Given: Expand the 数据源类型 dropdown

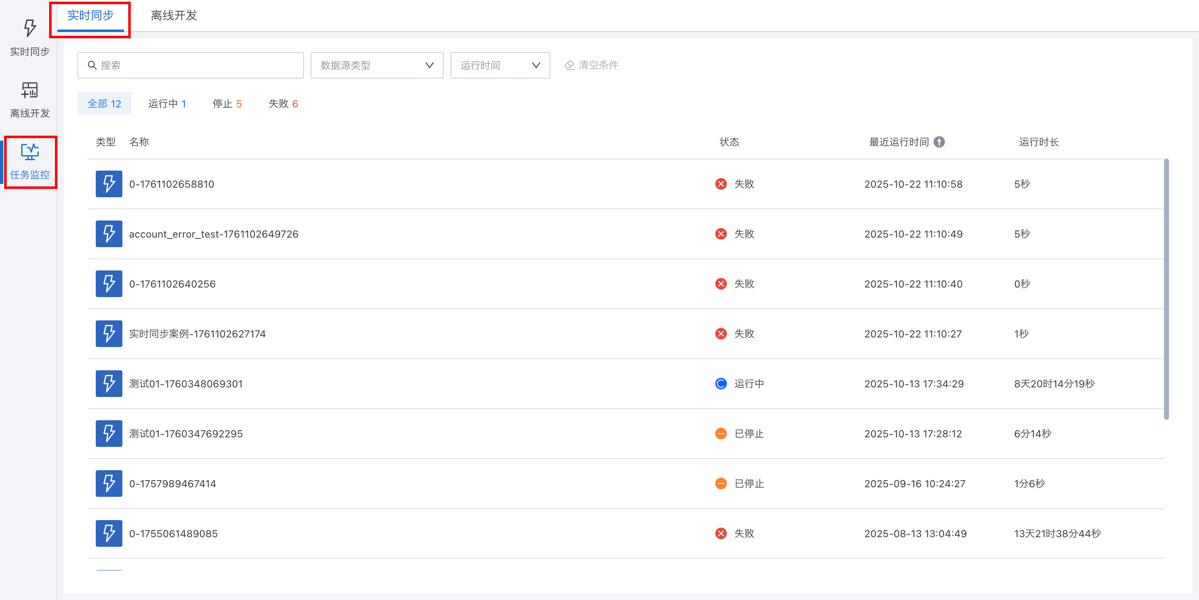Looking at the screenshot, I should pos(376,65).
